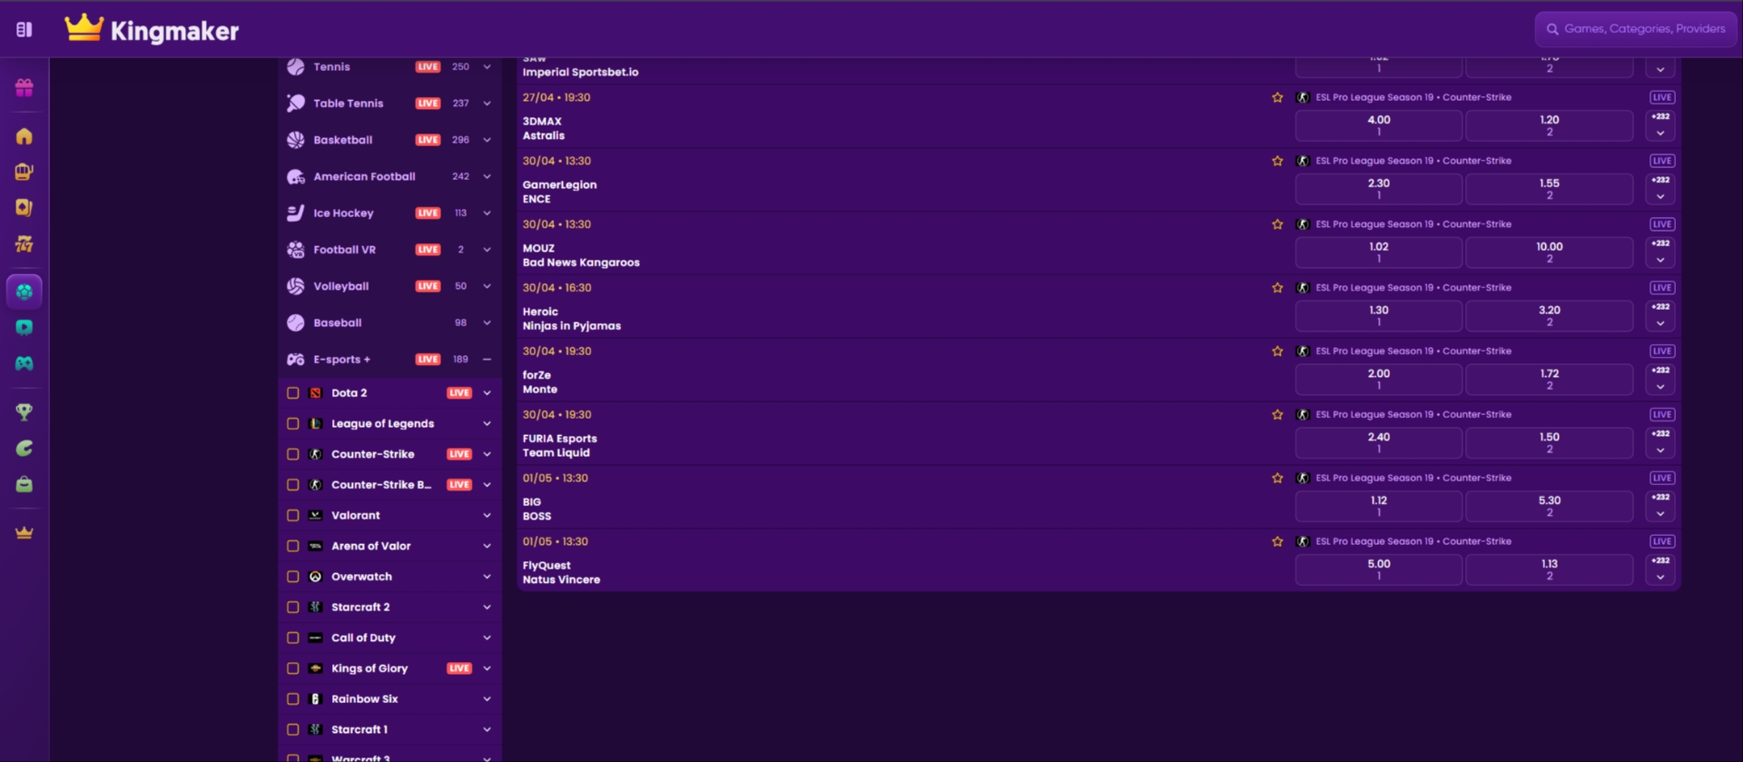The width and height of the screenshot is (1743, 762).
Task: Expand the Baseball category chevron
Action: pos(487,323)
